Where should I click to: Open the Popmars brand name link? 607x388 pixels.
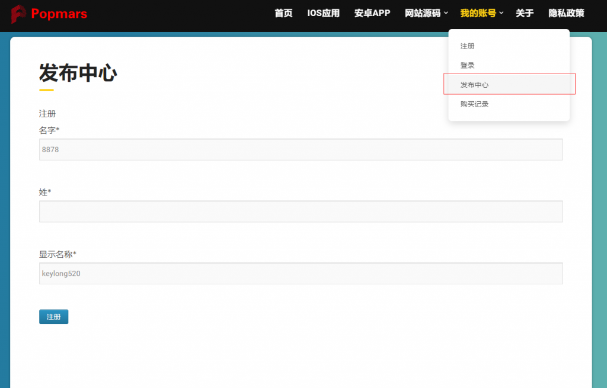(59, 14)
